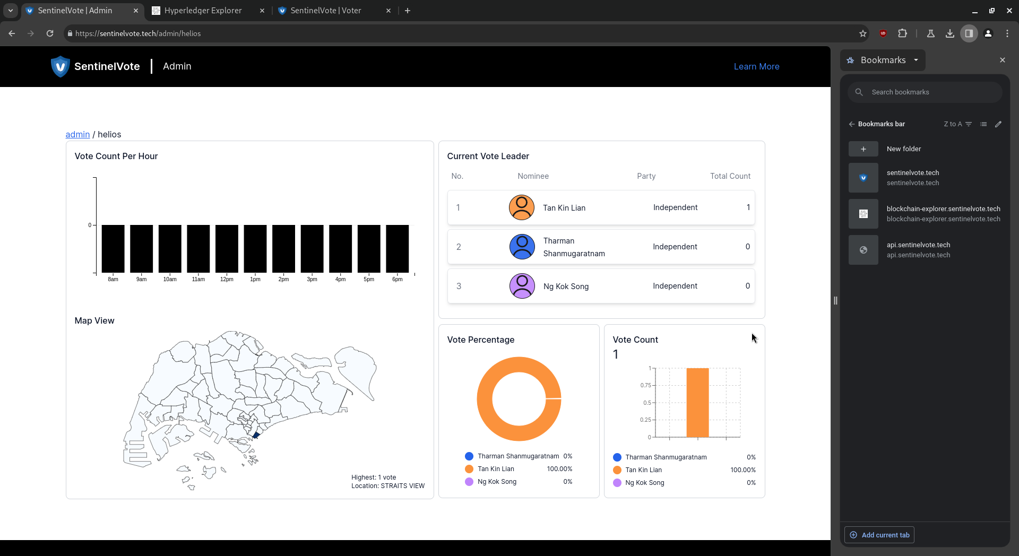This screenshot has height=556, width=1019.
Task: Click the Party column header
Action: point(646,176)
